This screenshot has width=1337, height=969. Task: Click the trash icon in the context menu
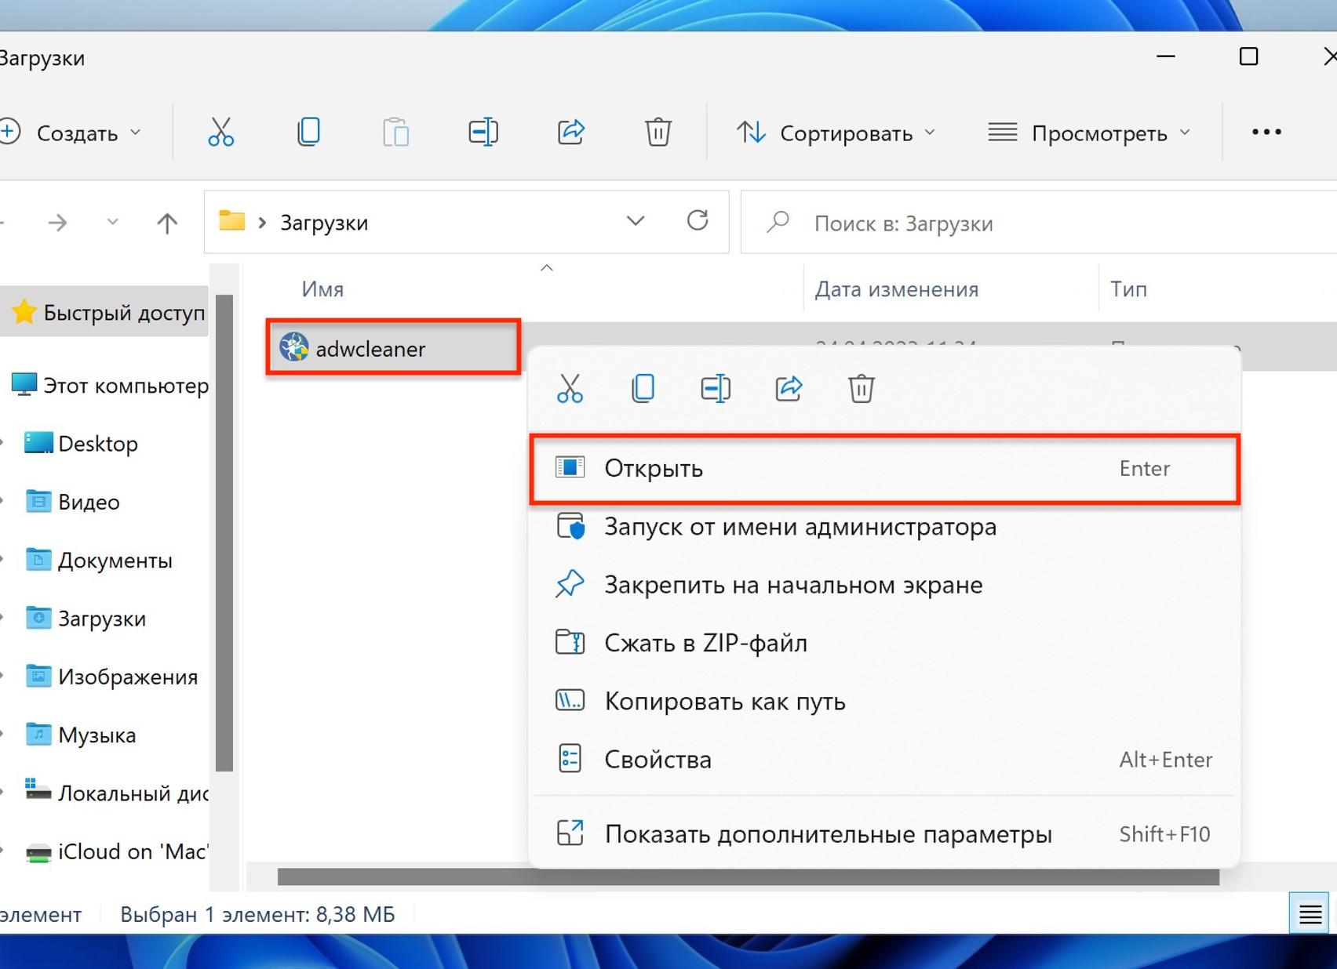click(x=861, y=388)
